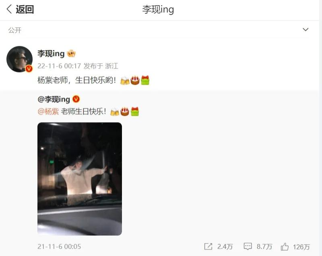Tap the 返回 back label
The image size is (322, 256).
pos(25,9)
